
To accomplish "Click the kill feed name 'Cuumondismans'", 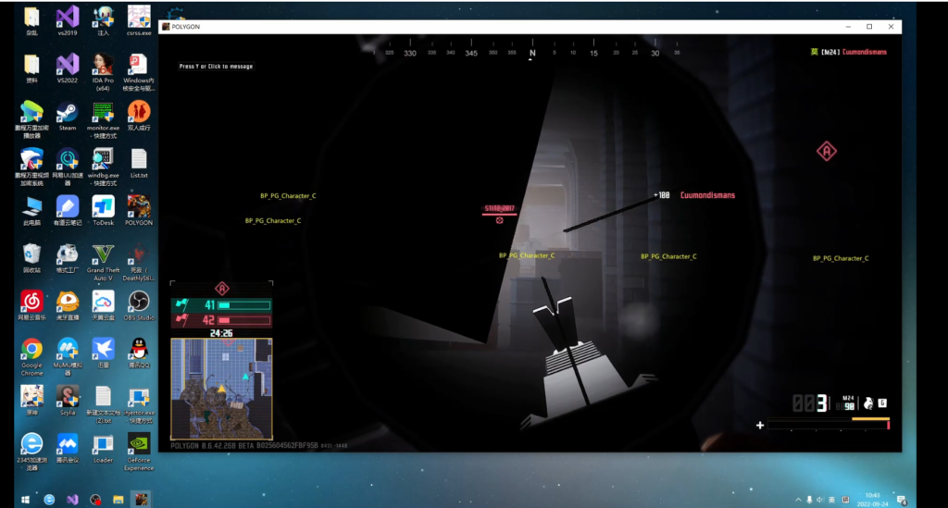I will point(865,52).
